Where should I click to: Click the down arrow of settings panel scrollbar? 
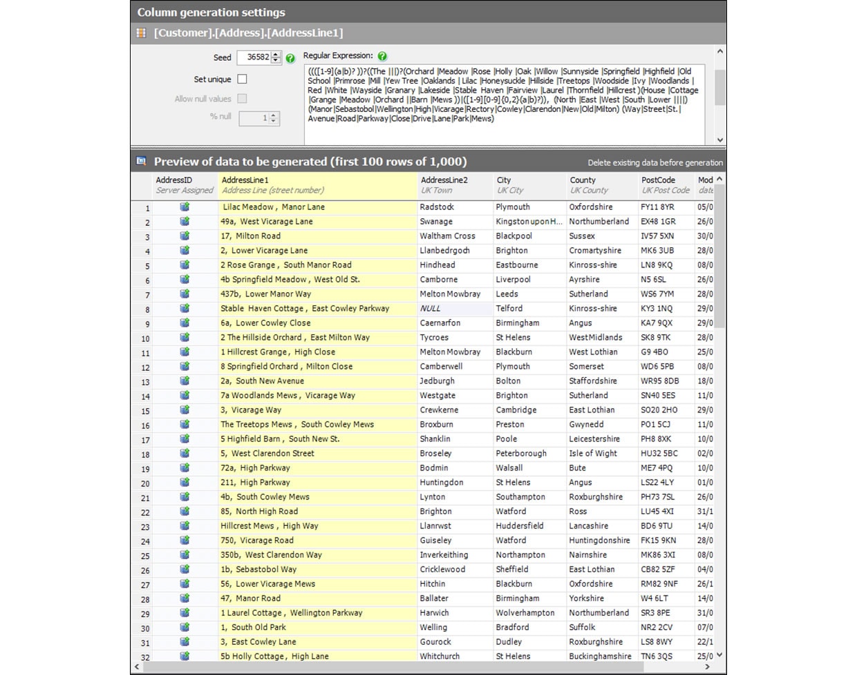(x=719, y=140)
